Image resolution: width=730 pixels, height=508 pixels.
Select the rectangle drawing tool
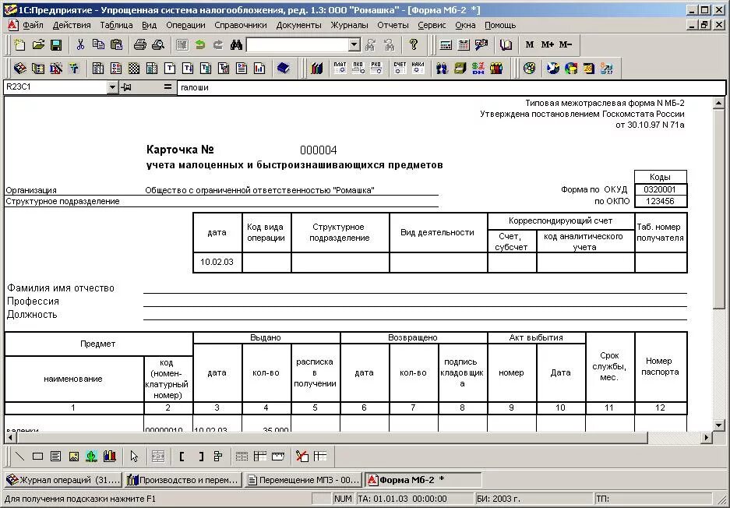(x=37, y=457)
